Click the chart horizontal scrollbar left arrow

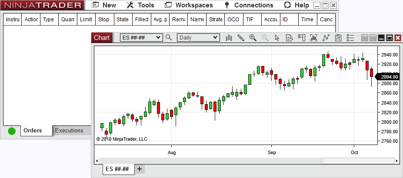click(97, 161)
